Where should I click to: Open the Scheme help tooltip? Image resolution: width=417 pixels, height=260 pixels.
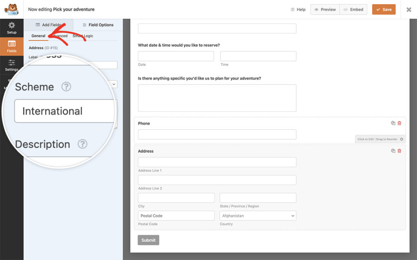tap(66, 86)
